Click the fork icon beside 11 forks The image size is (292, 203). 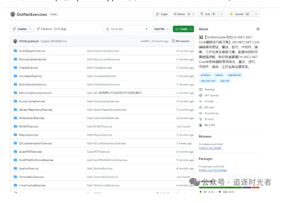pos(201,119)
